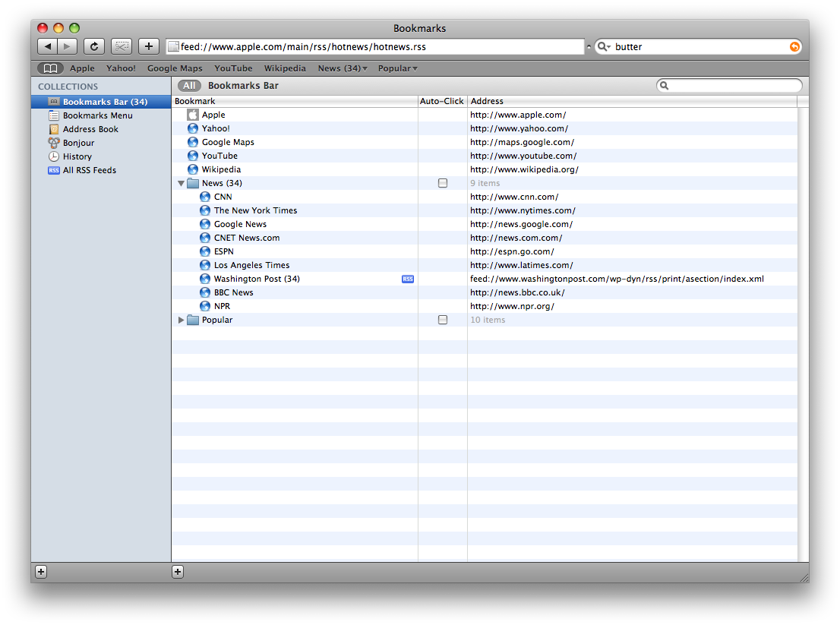
Task: Select Bonjour collection
Action: pyautogui.click(x=101, y=143)
